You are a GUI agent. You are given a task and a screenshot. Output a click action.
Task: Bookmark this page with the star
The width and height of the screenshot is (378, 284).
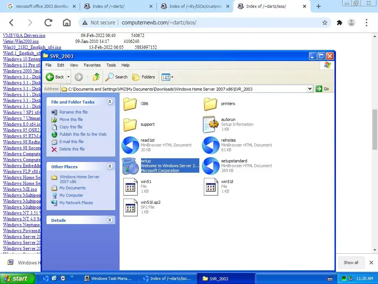(x=325, y=23)
